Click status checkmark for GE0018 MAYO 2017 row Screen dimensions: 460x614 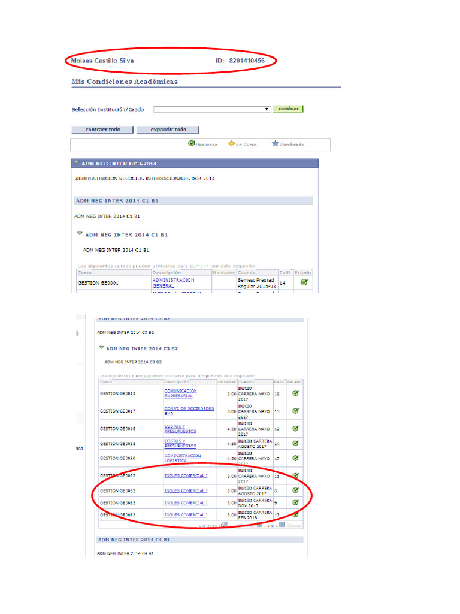click(296, 428)
